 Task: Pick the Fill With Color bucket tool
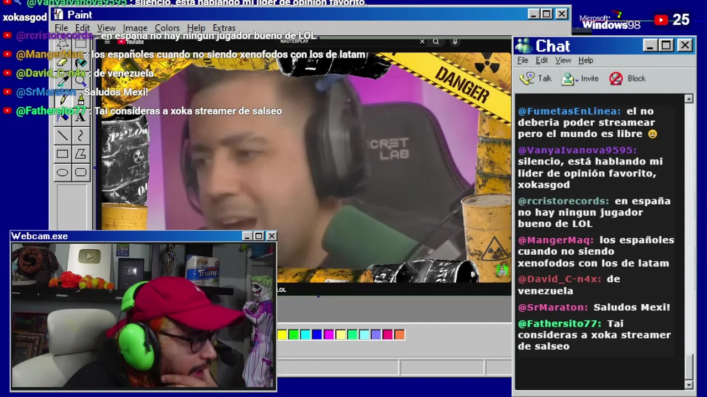pos(81,62)
